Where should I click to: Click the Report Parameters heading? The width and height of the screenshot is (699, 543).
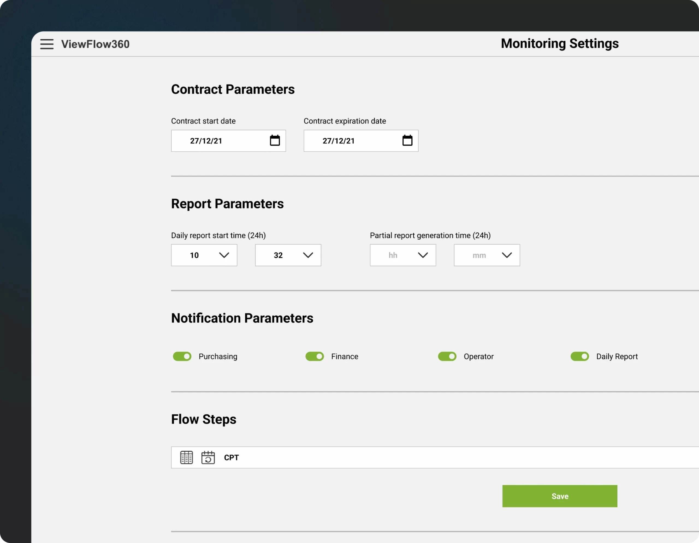click(x=227, y=204)
